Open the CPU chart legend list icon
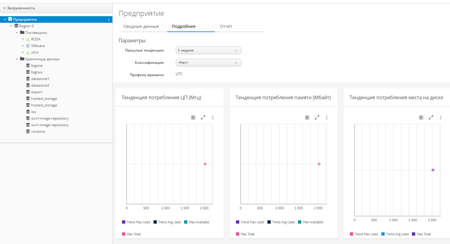450x244 pixels. coord(193,118)
